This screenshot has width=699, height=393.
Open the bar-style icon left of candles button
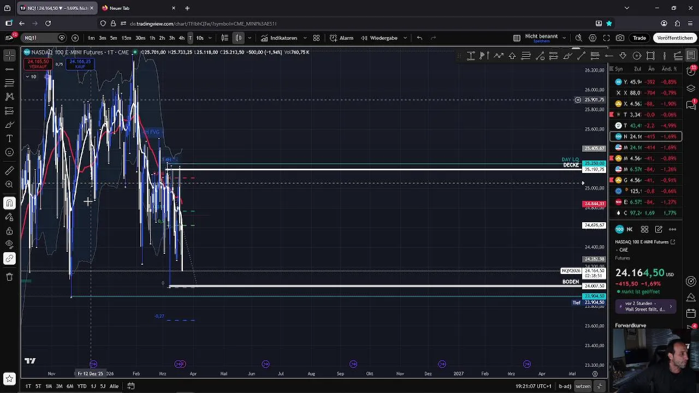coord(224,38)
